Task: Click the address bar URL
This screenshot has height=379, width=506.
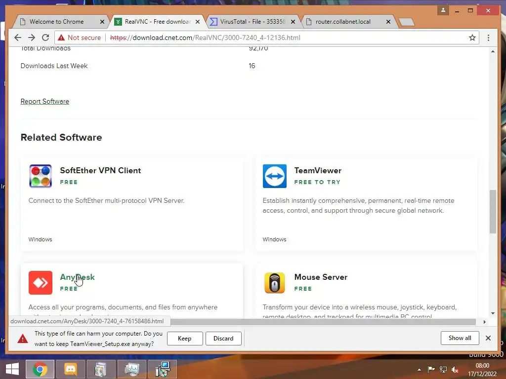Action: pos(205,38)
